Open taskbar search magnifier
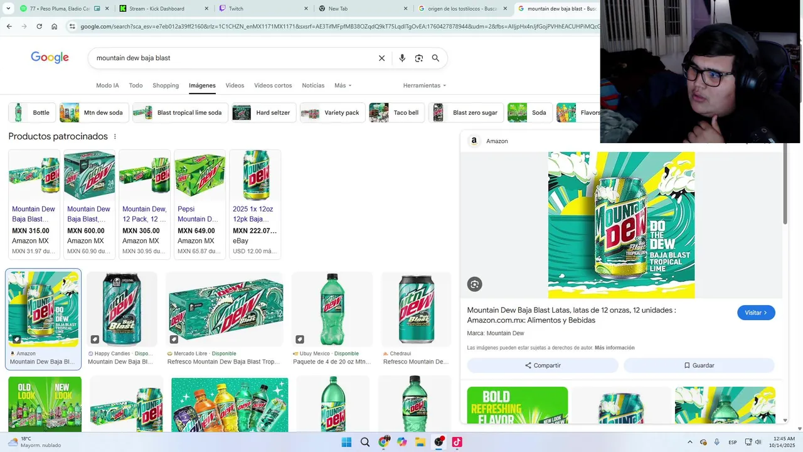 click(x=365, y=442)
